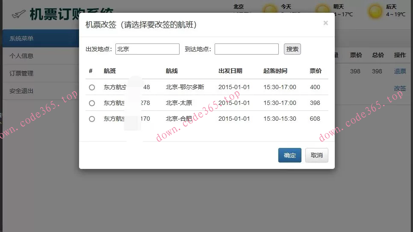The image size is (413, 232).
Task: Click the 航线 column header
Action: [x=172, y=71]
